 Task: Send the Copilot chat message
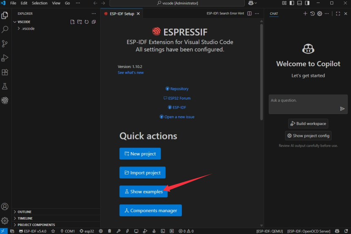pos(342,109)
